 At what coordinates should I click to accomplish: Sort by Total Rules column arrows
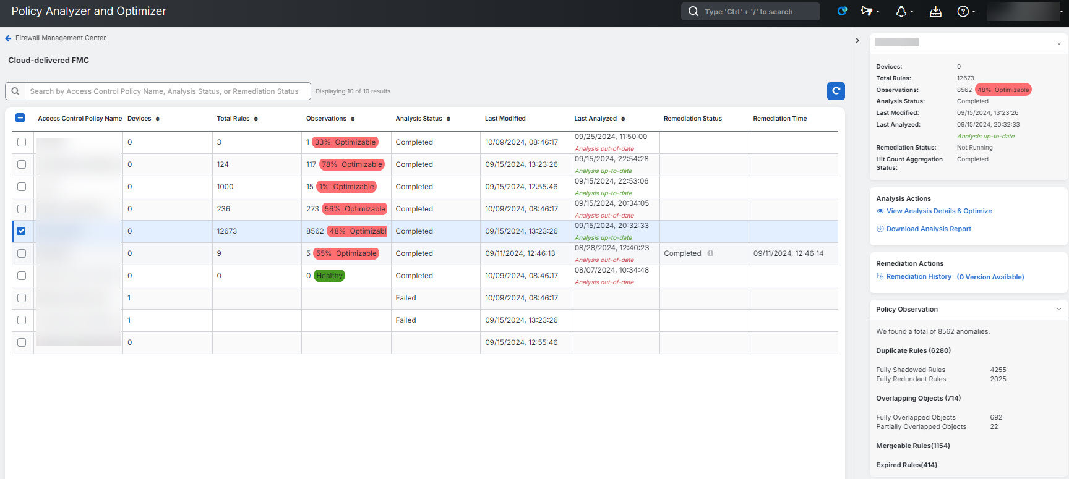(256, 119)
